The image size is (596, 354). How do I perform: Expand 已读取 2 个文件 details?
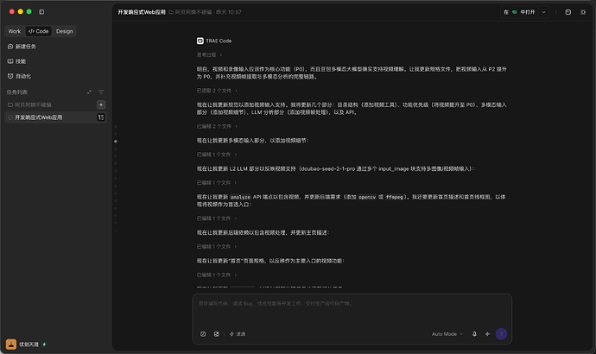tap(217, 91)
